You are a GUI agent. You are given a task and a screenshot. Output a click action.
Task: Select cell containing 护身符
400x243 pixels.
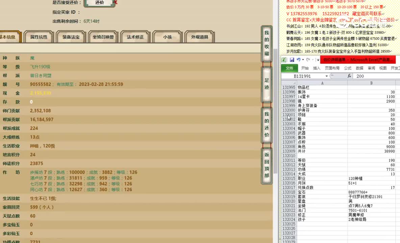322,110
